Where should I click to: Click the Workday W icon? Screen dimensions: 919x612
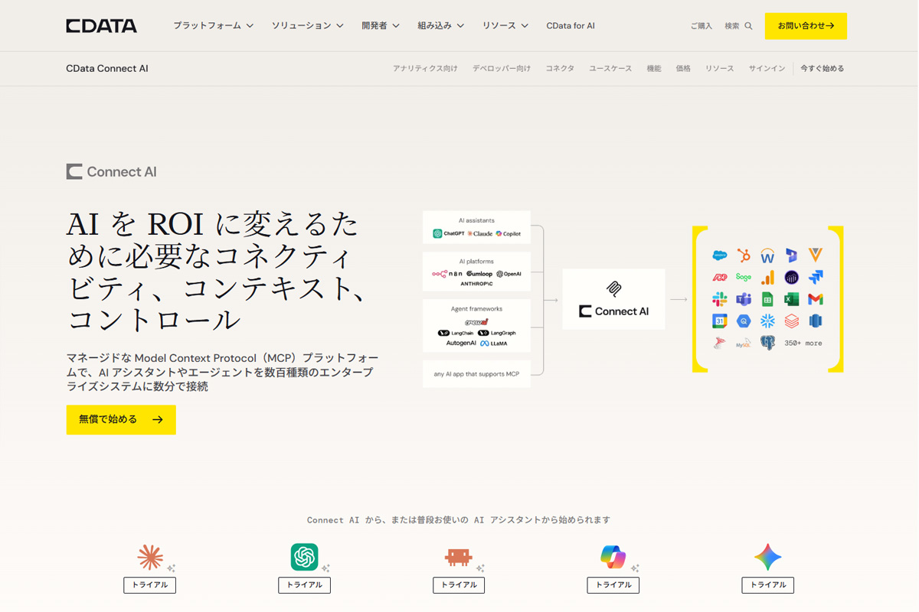point(767,256)
